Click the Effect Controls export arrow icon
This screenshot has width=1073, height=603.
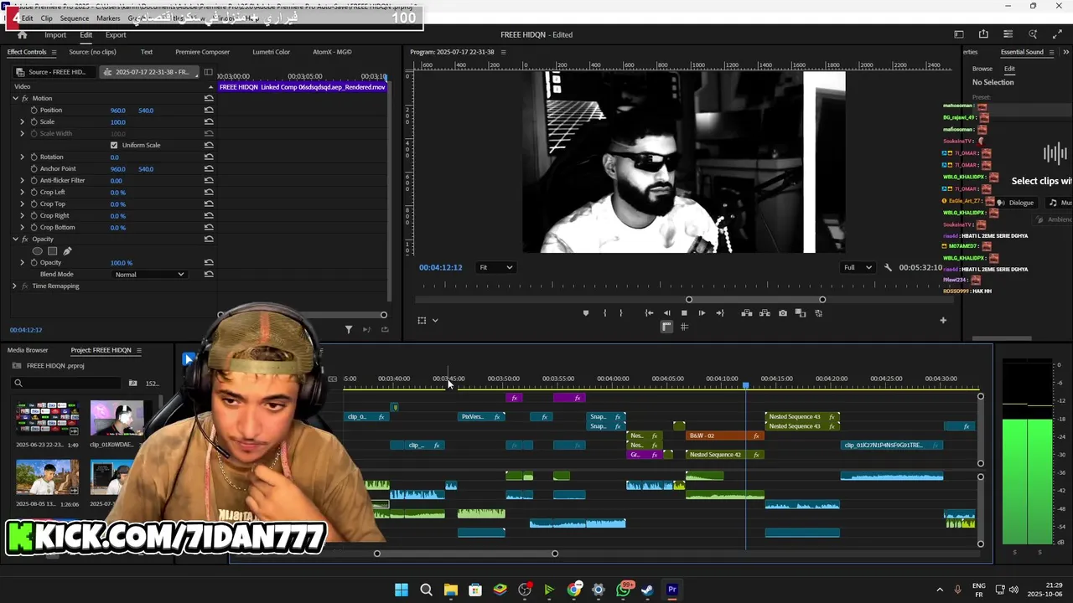(x=385, y=330)
